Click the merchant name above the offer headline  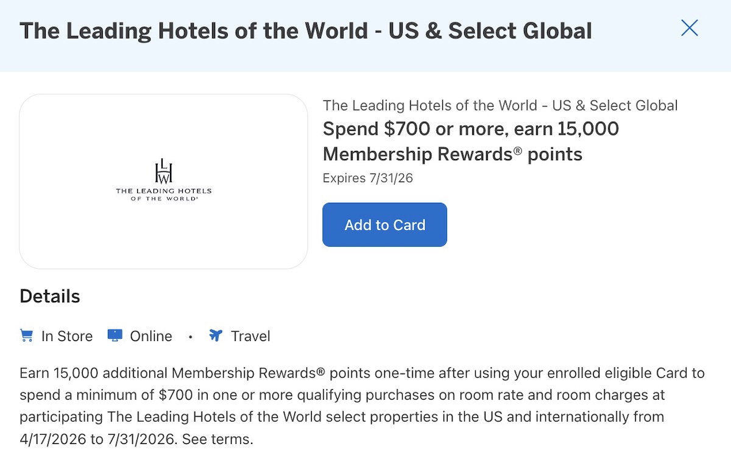pyautogui.click(x=500, y=105)
